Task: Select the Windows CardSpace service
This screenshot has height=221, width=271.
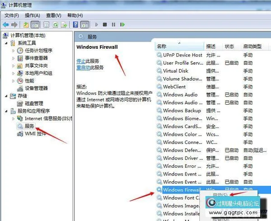Action: [213, 126]
